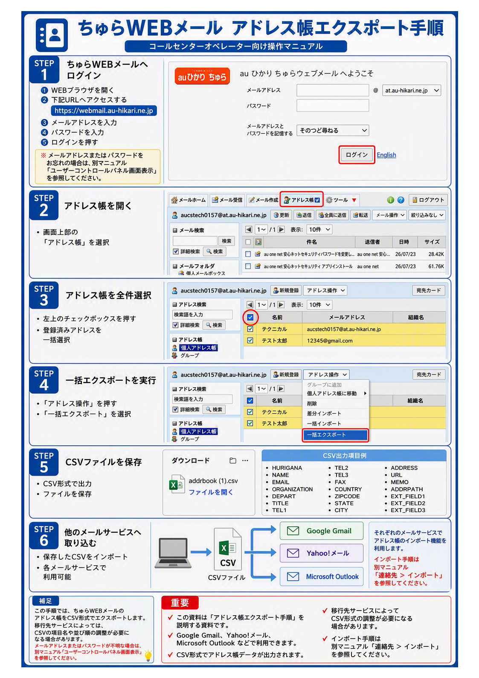Click the 新規登録 button in Step 3

click(286, 291)
